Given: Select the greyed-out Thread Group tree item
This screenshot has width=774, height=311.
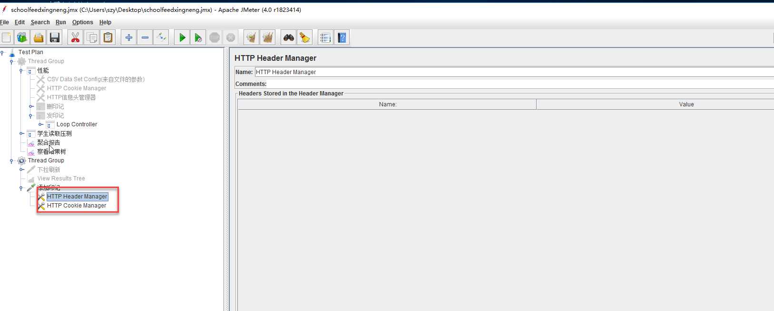Looking at the screenshot, I should click(x=46, y=61).
